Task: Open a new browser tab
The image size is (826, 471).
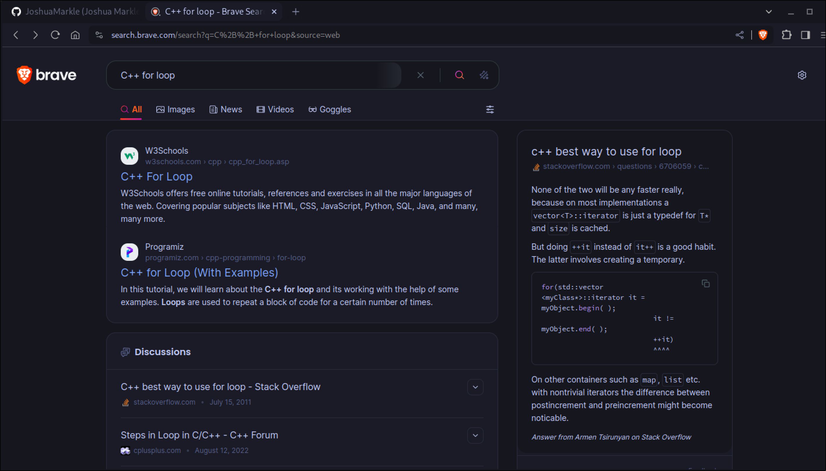Action: click(295, 12)
